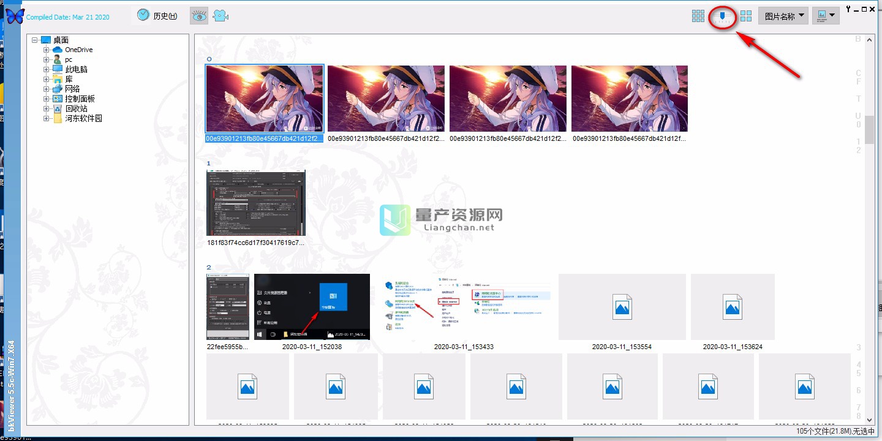Screen dimensions: 882x441
Task: Click the video camera icon
Action: pos(221,16)
